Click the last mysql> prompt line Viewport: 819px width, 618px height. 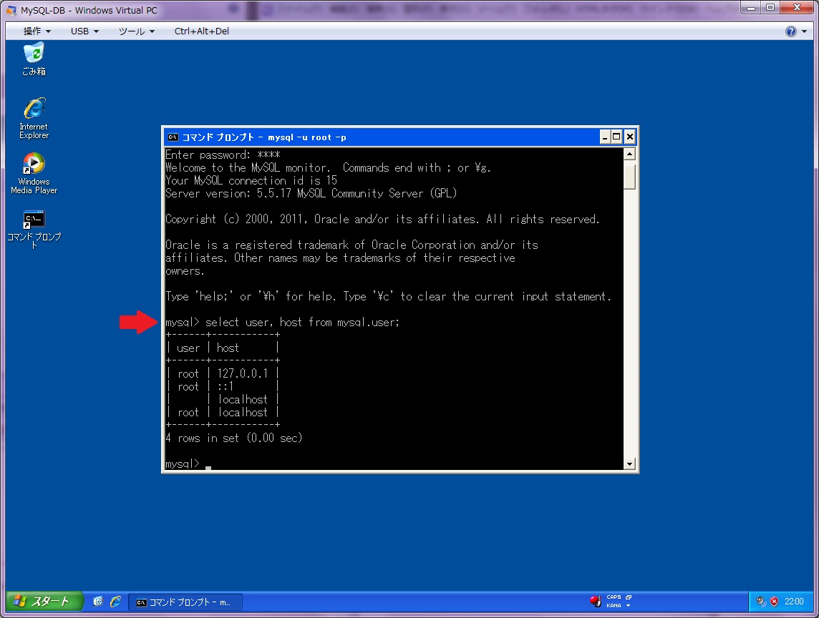(x=188, y=463)
